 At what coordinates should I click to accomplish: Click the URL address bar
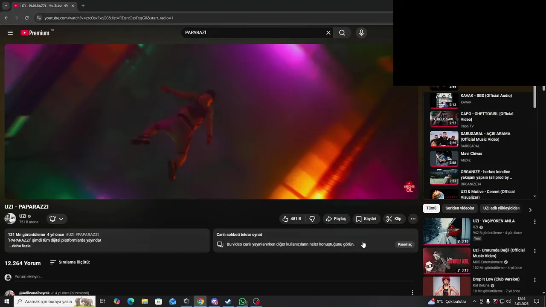213,18
